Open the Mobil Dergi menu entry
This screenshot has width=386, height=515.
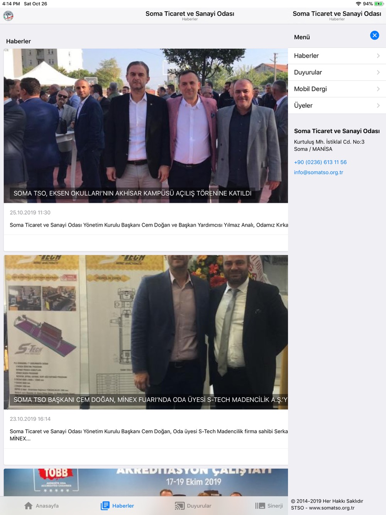tap(337, 89)
